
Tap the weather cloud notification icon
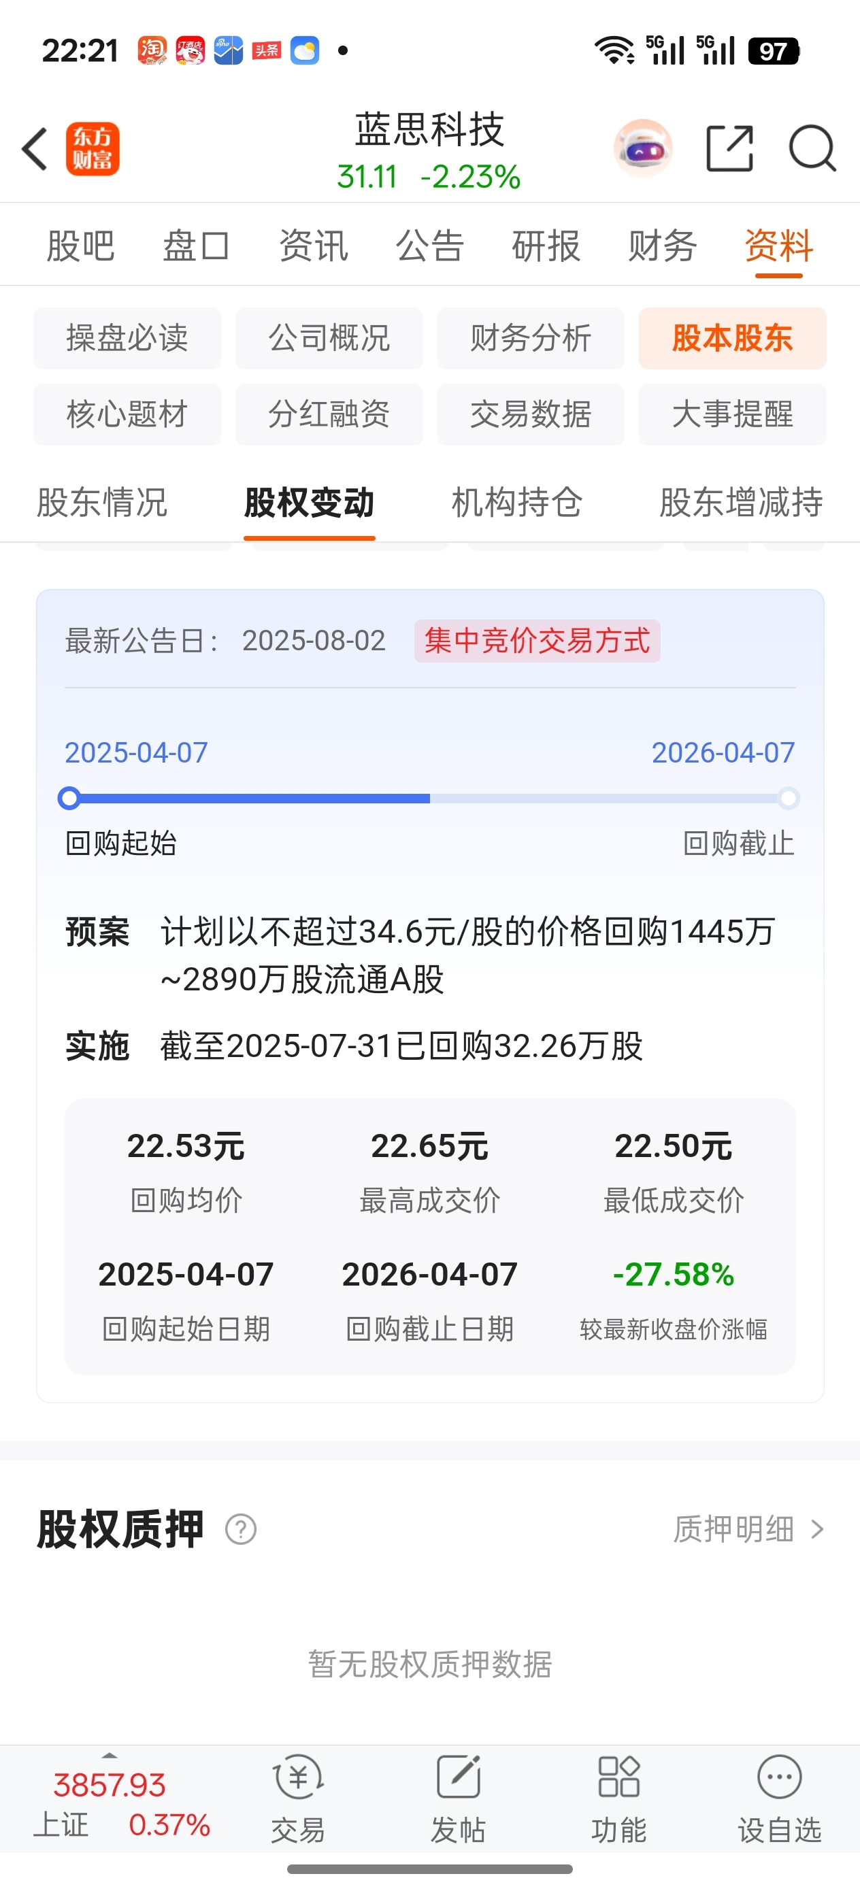coord(305,50)
